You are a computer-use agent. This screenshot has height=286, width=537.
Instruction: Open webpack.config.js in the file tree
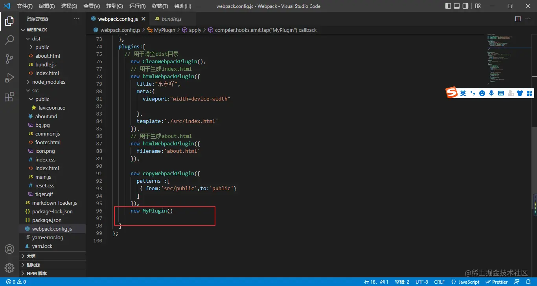point(52,229)
